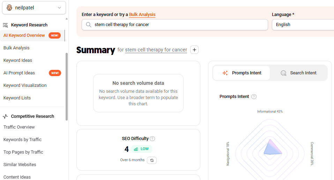
Task: Click the No search volume data heading
Action: click(138, 83)
